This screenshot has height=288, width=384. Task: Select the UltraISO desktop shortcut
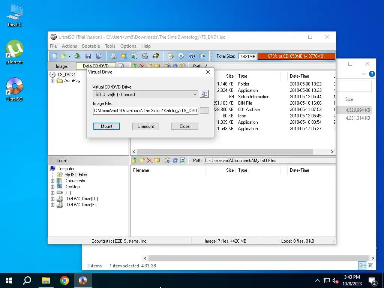point(15,89)
